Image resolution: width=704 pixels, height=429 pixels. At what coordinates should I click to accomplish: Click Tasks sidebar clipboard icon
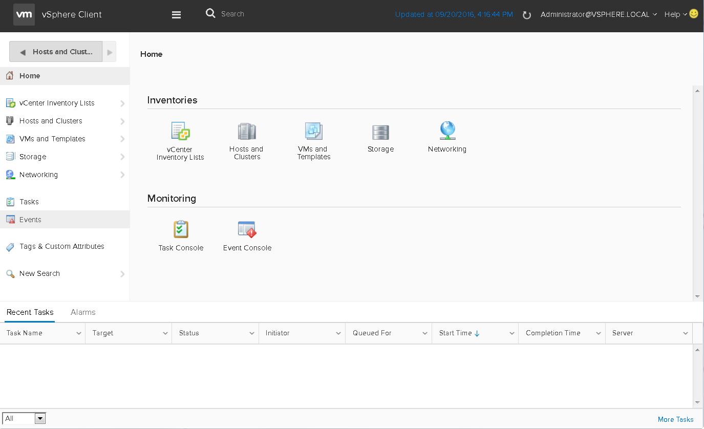(10, 202)
